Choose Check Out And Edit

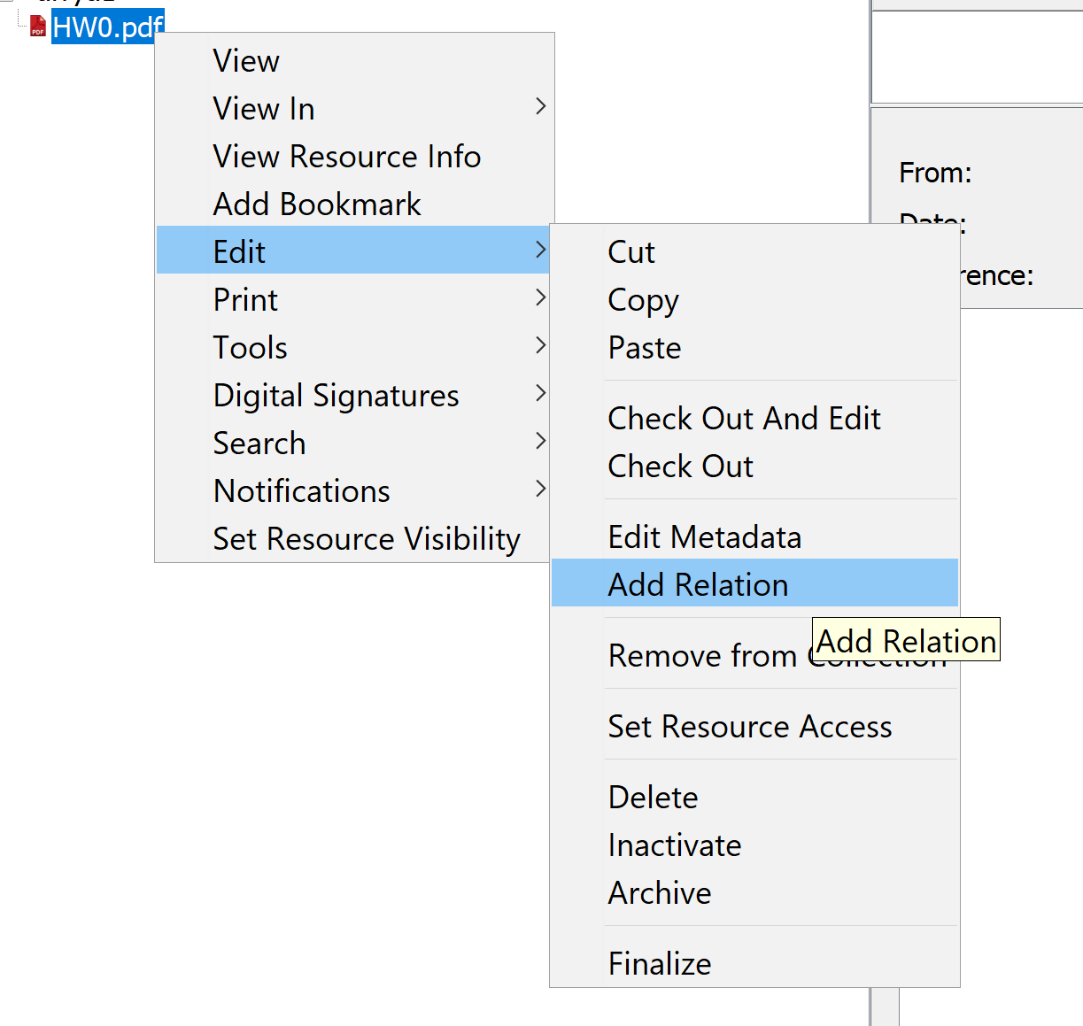(x=744, y=419)
